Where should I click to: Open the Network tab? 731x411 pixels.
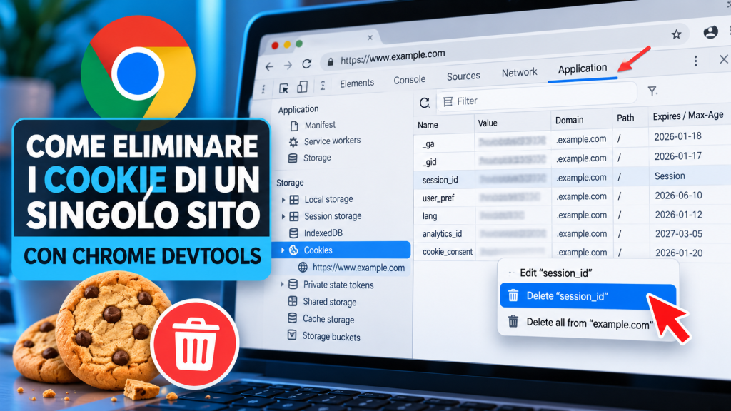pyautogui.click(x=520, y=73)
